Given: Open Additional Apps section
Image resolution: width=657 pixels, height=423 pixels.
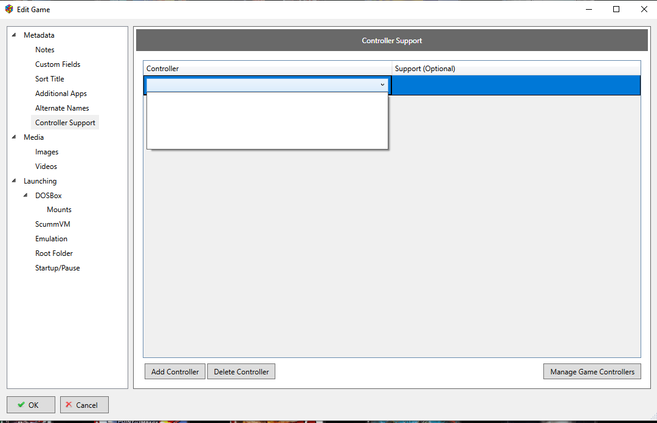Looking at the screenshot, I should [x=61, y=94].
